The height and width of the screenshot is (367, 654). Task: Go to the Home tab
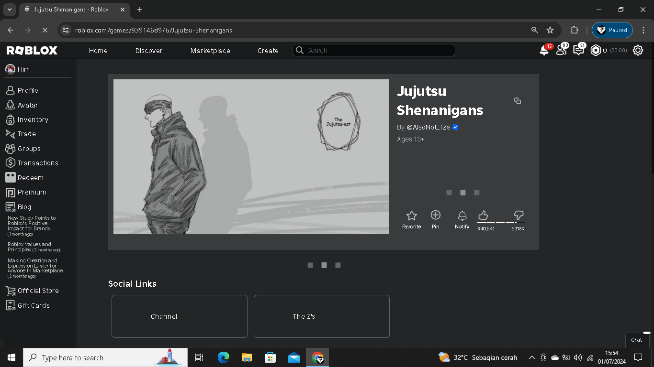(x=98, y=51)
